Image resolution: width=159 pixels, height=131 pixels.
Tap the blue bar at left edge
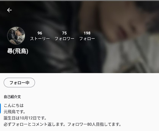pyautogui.click(x=0, y=108)
